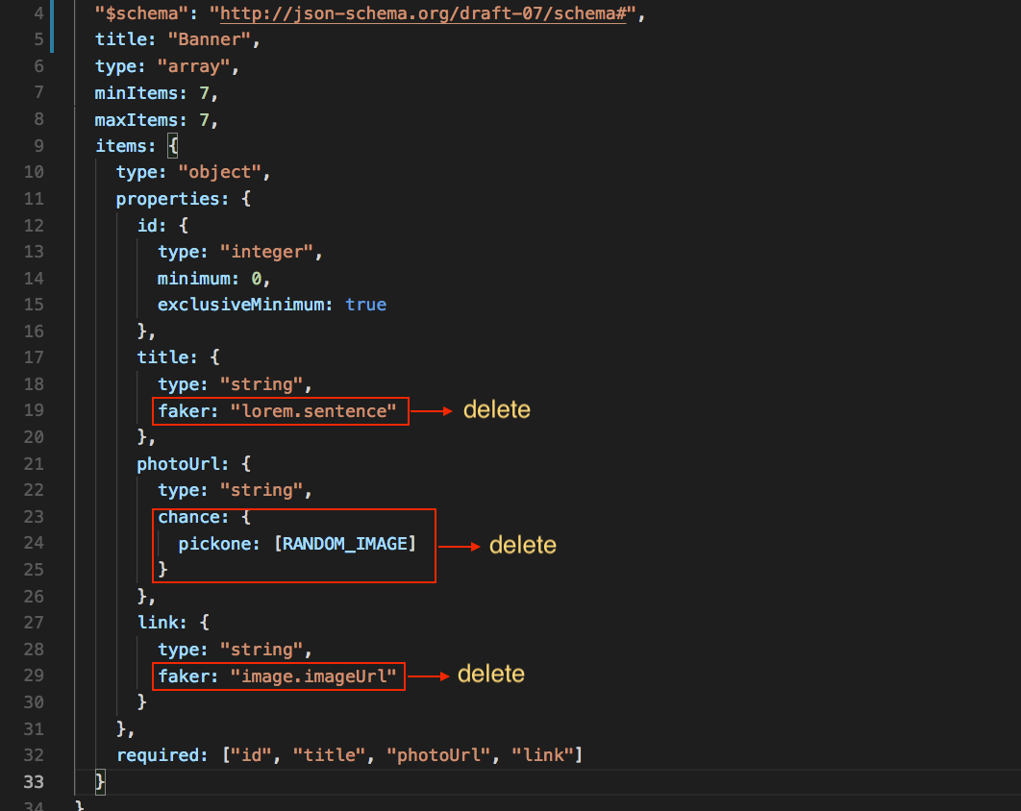
Task: Click the exclusiveMinimum "true" value
Action: pyautogui.click(x=365, y=305)
